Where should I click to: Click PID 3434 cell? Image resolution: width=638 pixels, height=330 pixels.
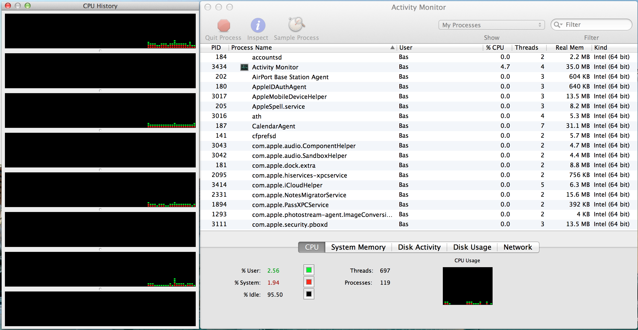219,67
